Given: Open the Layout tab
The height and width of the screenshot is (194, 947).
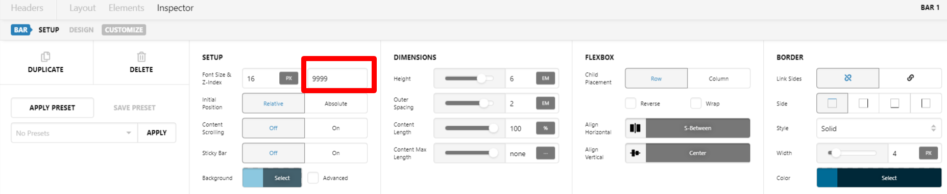Looking at the screenshot, I should click(82, 8).
